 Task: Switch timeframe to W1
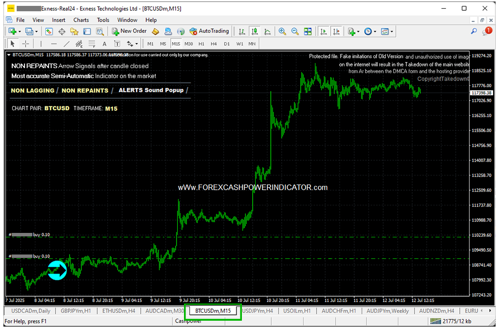(239, 44)
